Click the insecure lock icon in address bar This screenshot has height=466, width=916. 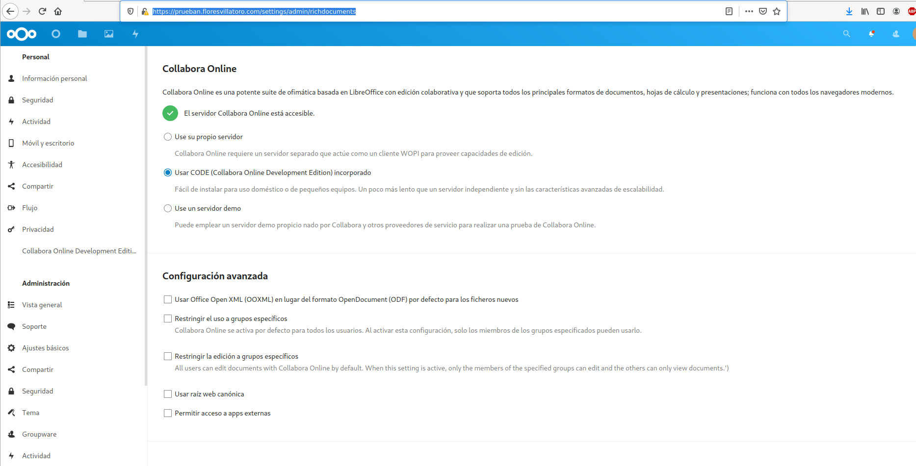point(145,11)
